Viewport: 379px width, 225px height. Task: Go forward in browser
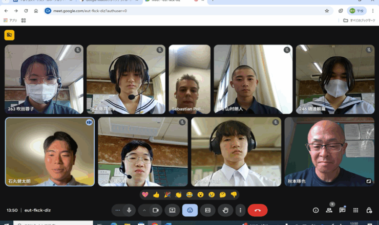pos(16,11)
